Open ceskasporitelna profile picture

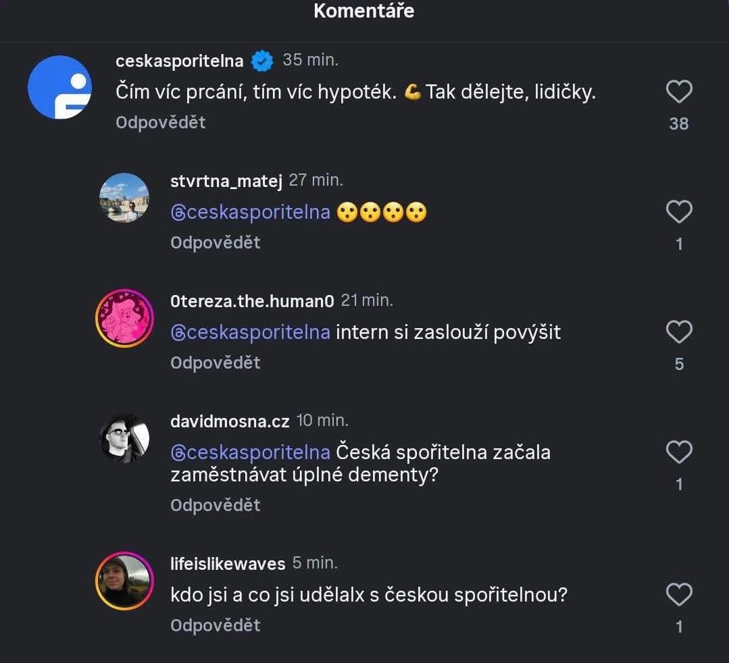[59, 87]
